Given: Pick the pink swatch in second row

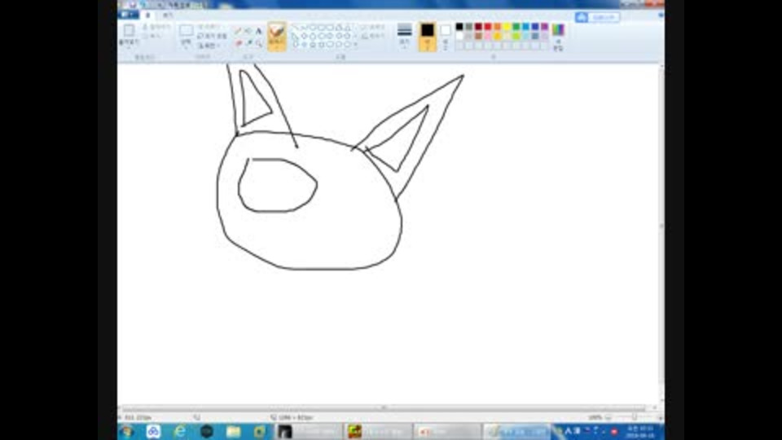Looking at the screenshot, I should click(488, 36).
